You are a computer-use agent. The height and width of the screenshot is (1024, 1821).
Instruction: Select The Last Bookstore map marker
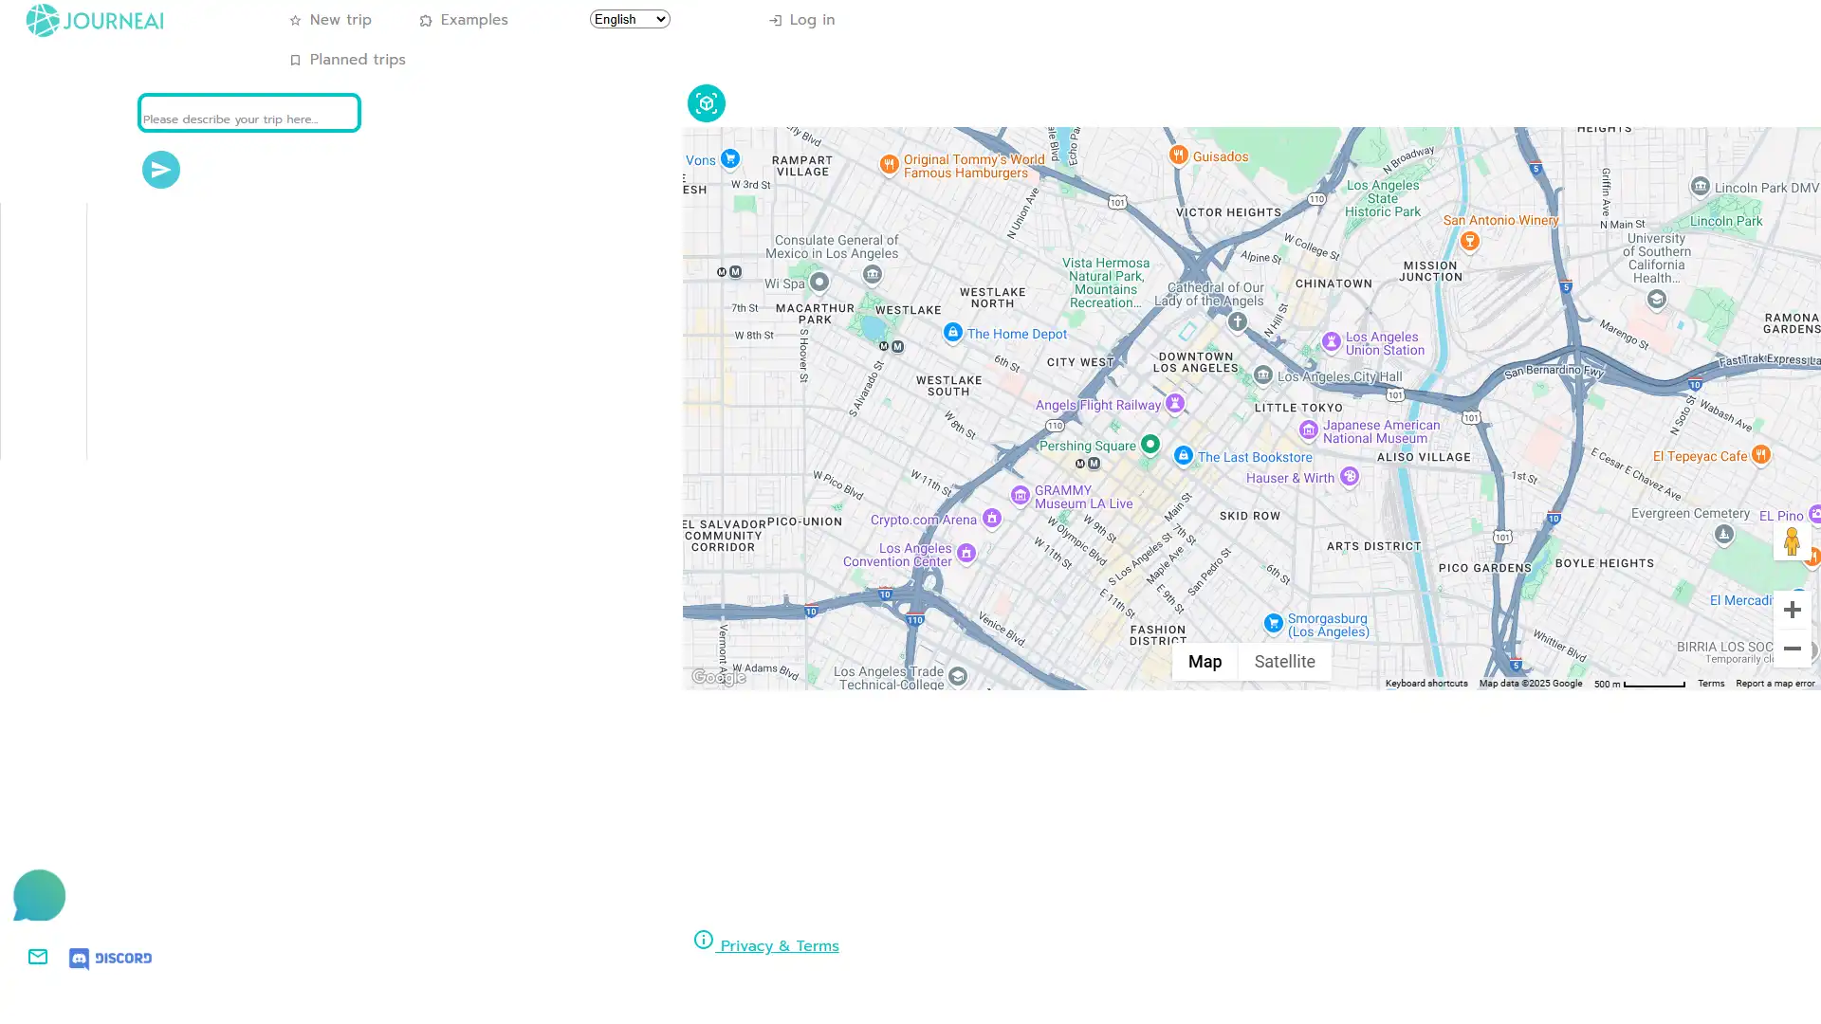(x=1183, y=456)
